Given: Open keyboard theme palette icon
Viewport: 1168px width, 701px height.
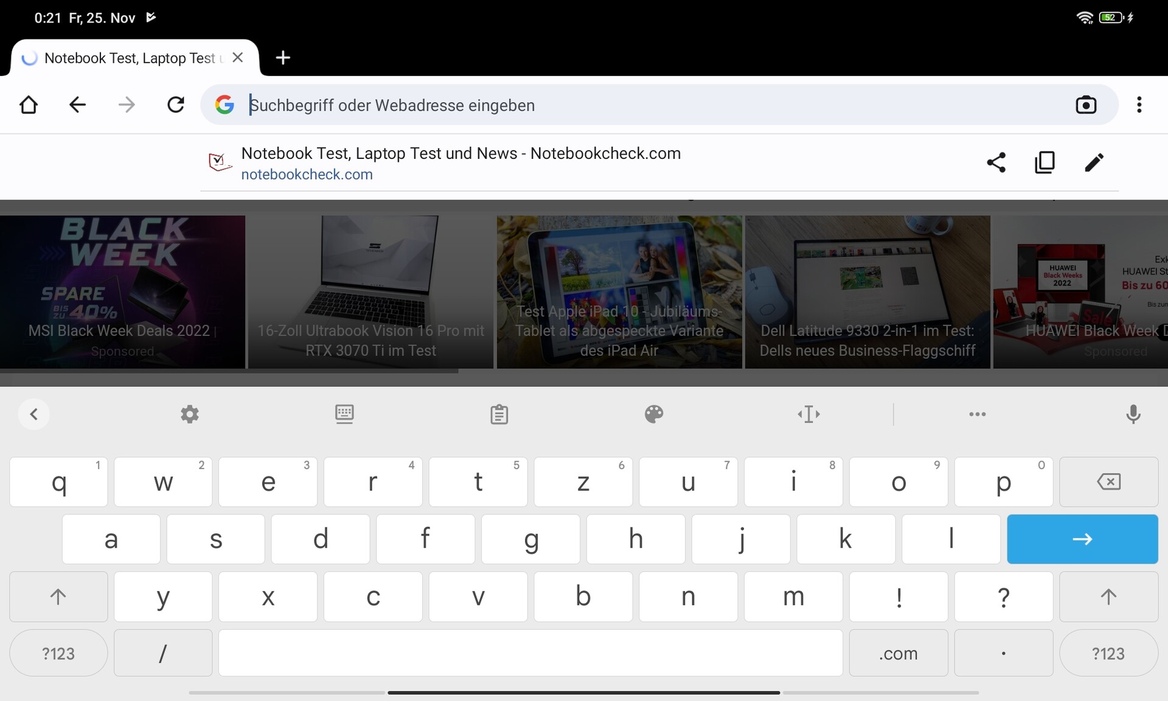Looking at the screenshot, I should click(653, 414).
